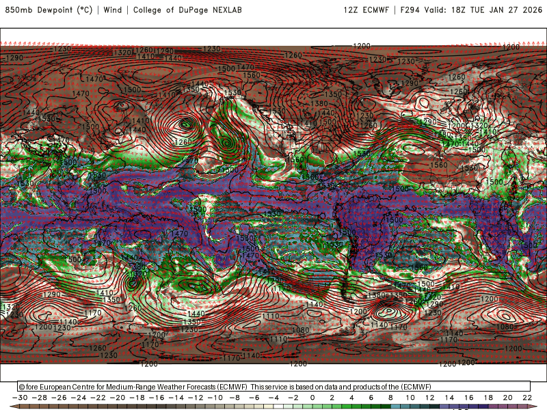Click the 22 degree scale label
The height and width of the screenshot is (410, 547).
point(527,398)
